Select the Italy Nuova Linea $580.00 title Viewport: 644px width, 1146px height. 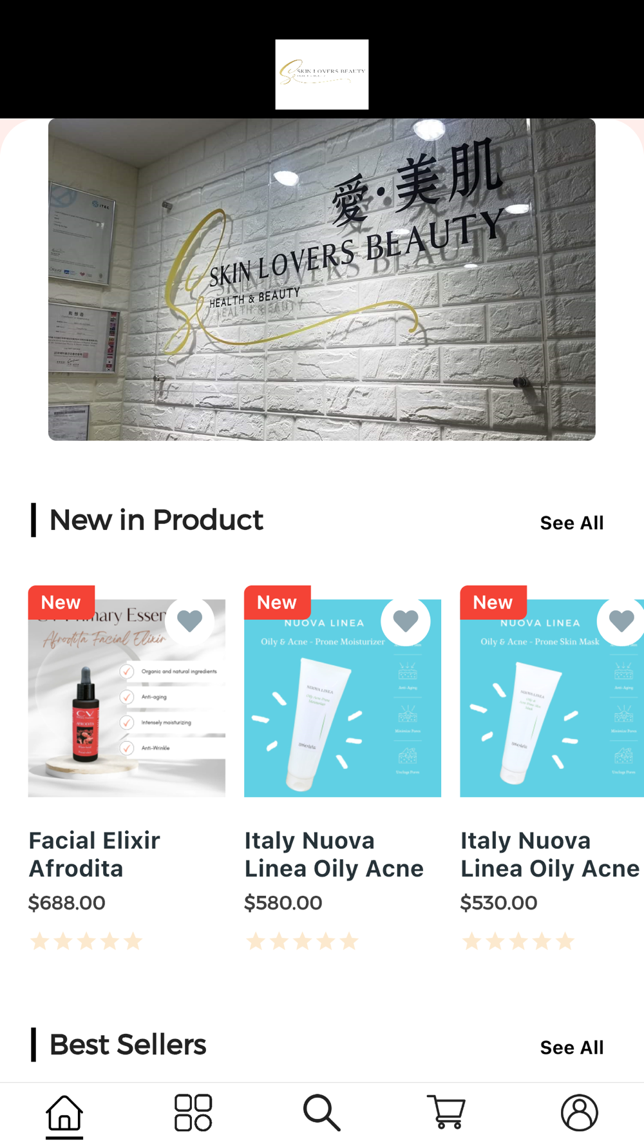tap(334, 855)
